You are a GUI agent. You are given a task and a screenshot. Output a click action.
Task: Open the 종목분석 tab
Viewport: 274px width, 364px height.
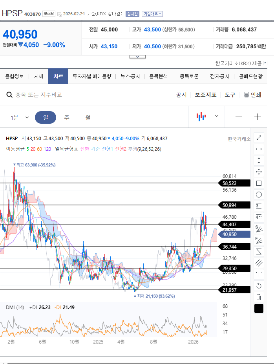[159, 77]
